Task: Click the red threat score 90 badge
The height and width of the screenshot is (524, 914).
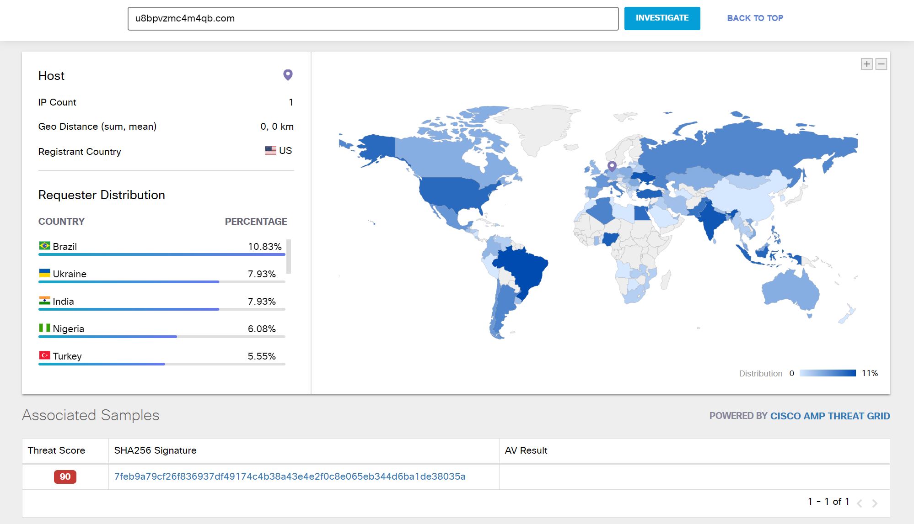Action: tap(65, 476)
